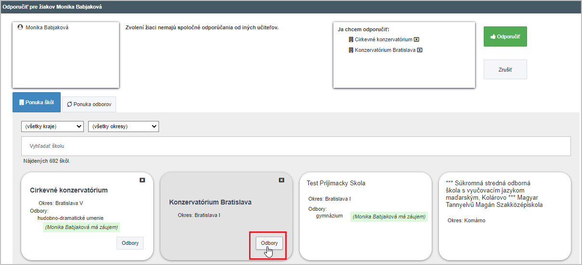Click the student name Monika Babjaková in list
Viewport: 582px width, 265px height.
coord(47,27)
